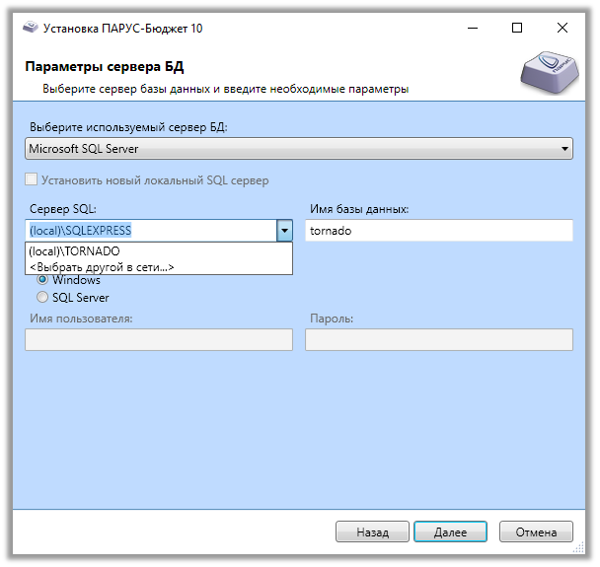Toggle 'Установить новый локальный SQL сервер' checkbox
This screenshot has height=567, width=600.
pos(33,180)
